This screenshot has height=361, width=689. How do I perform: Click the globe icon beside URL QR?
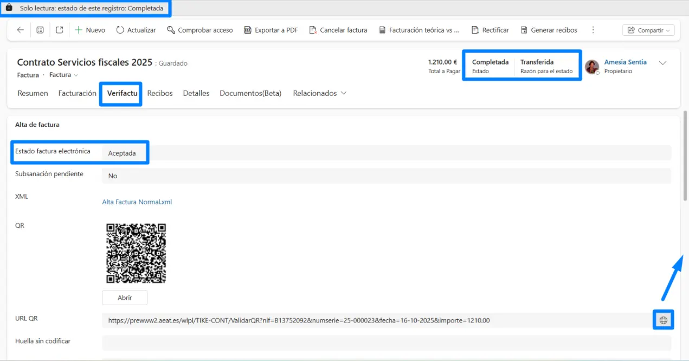[x=663, y=320]
